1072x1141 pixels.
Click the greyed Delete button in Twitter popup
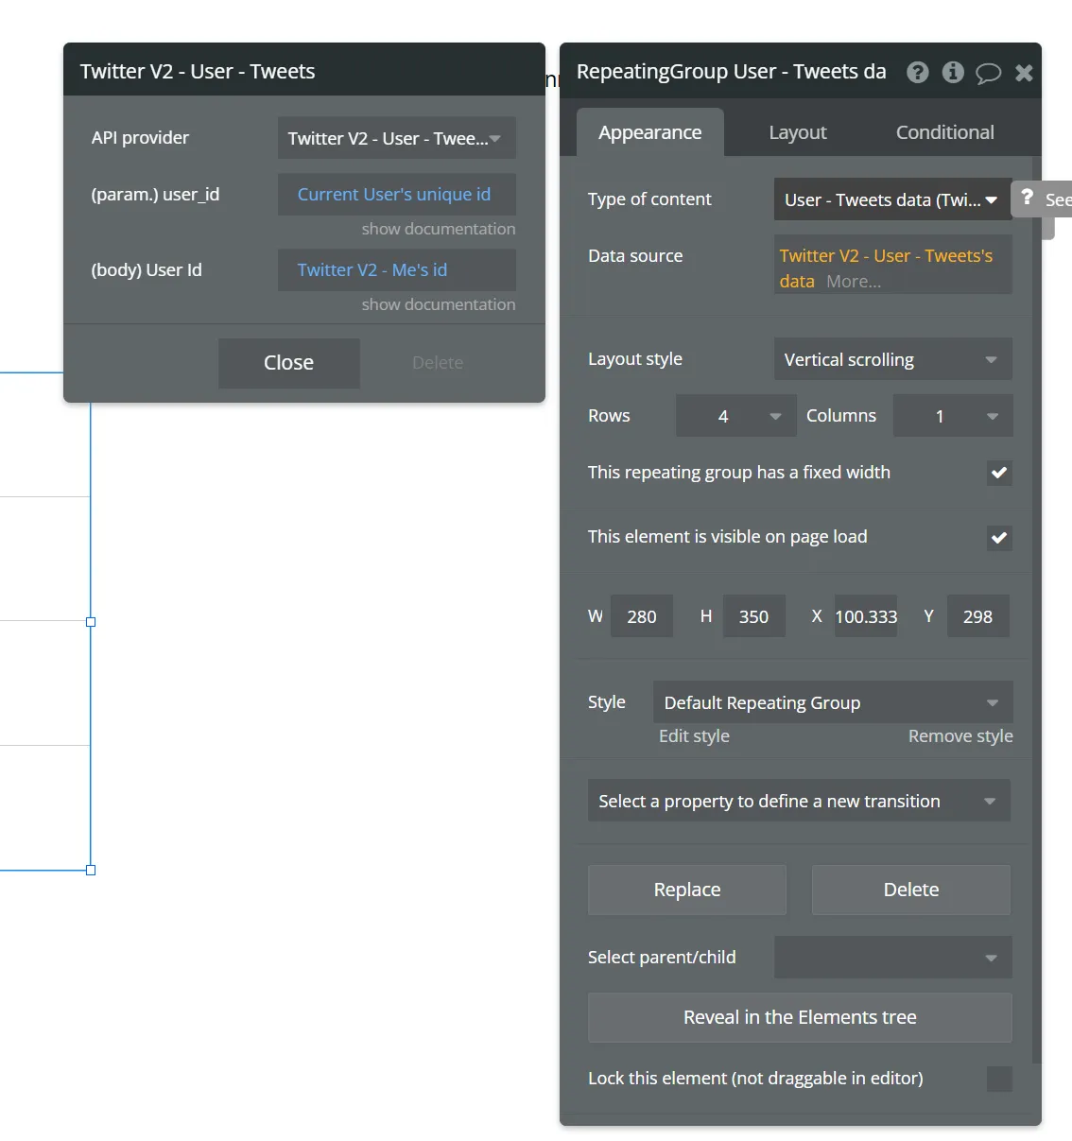coord(438,363)
